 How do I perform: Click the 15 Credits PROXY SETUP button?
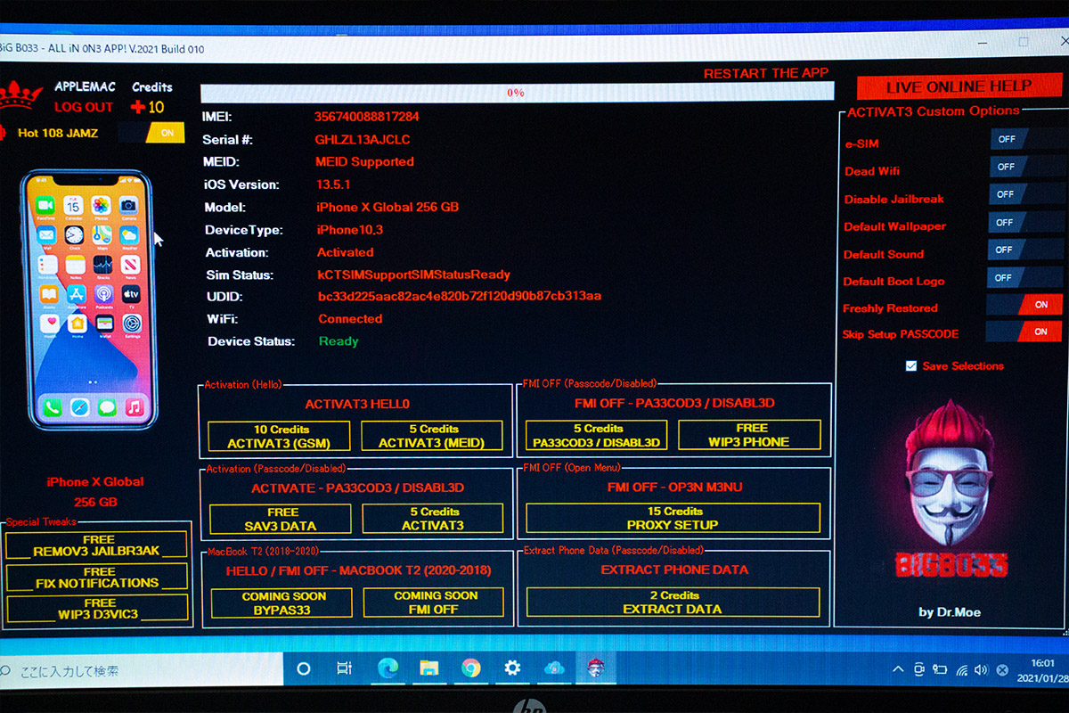[673, 518]
